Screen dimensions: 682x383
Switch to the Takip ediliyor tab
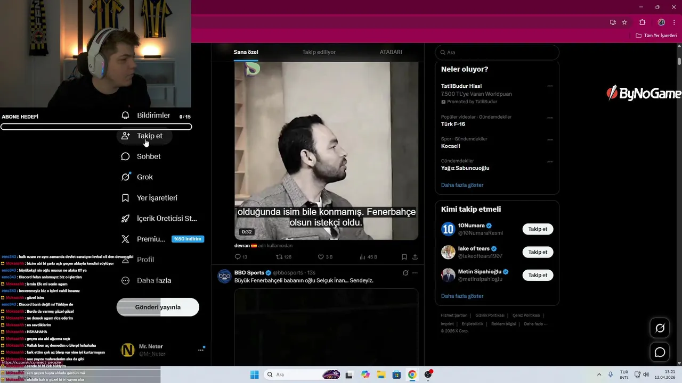319,52
